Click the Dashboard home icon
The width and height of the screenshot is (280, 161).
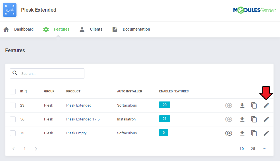coord(6,29)
